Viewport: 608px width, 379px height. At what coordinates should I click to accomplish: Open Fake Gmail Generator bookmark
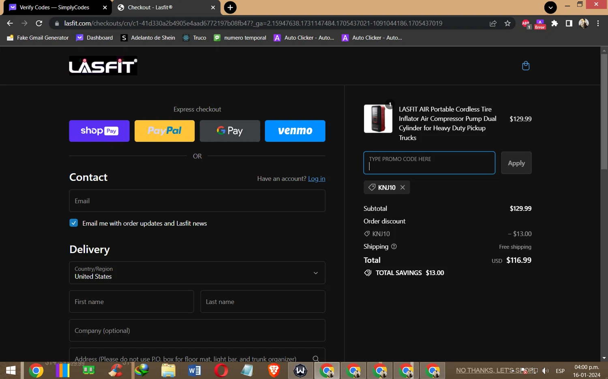click(38, 38)
